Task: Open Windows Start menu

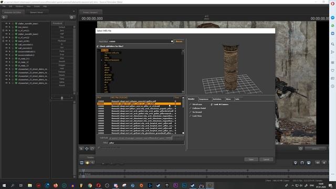Action: pyautogui.click(x=4, y=185)
